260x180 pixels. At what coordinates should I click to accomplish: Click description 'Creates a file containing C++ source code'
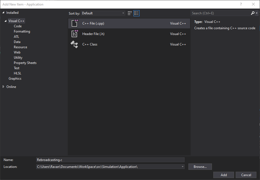(x=225, y=28)
